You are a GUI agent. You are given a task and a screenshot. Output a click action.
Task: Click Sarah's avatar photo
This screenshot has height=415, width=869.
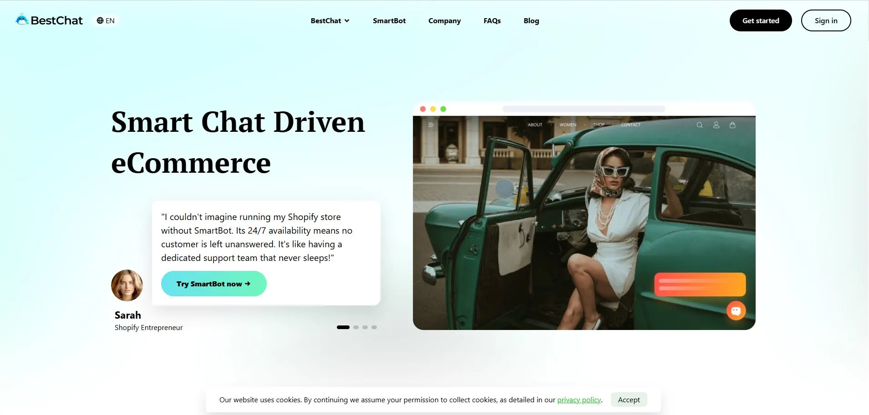[127, 285]
